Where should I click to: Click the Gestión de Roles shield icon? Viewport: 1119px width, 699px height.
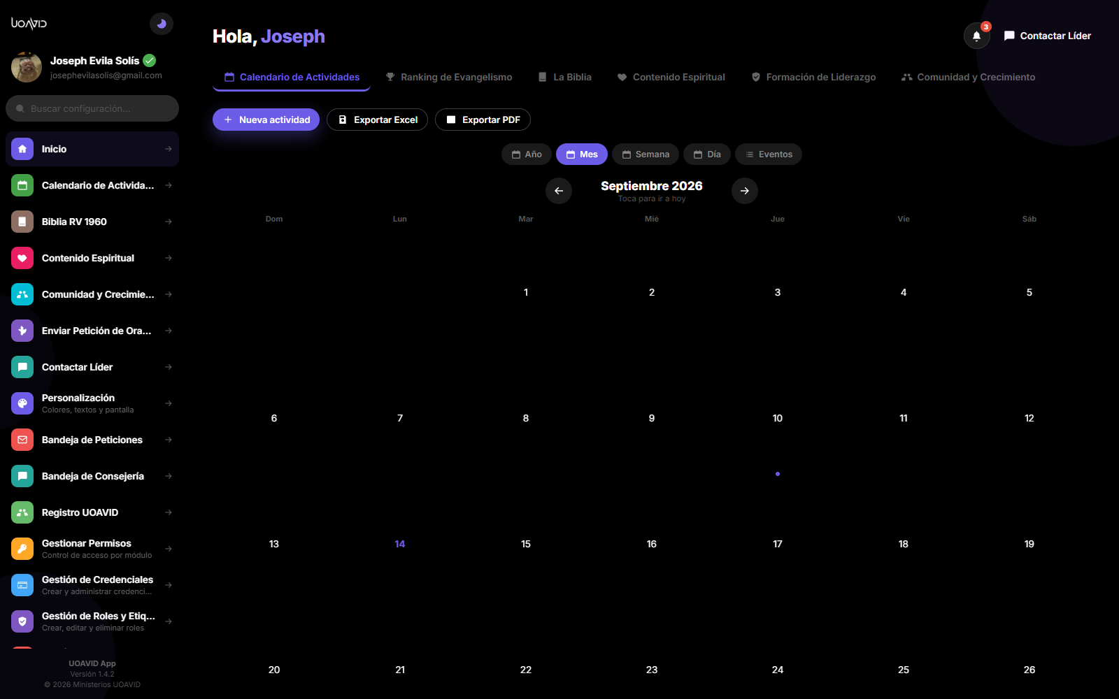[x=22, y=621]
